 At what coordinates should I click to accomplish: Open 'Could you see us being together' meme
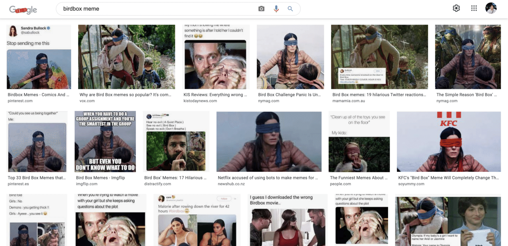pos(37,141)
